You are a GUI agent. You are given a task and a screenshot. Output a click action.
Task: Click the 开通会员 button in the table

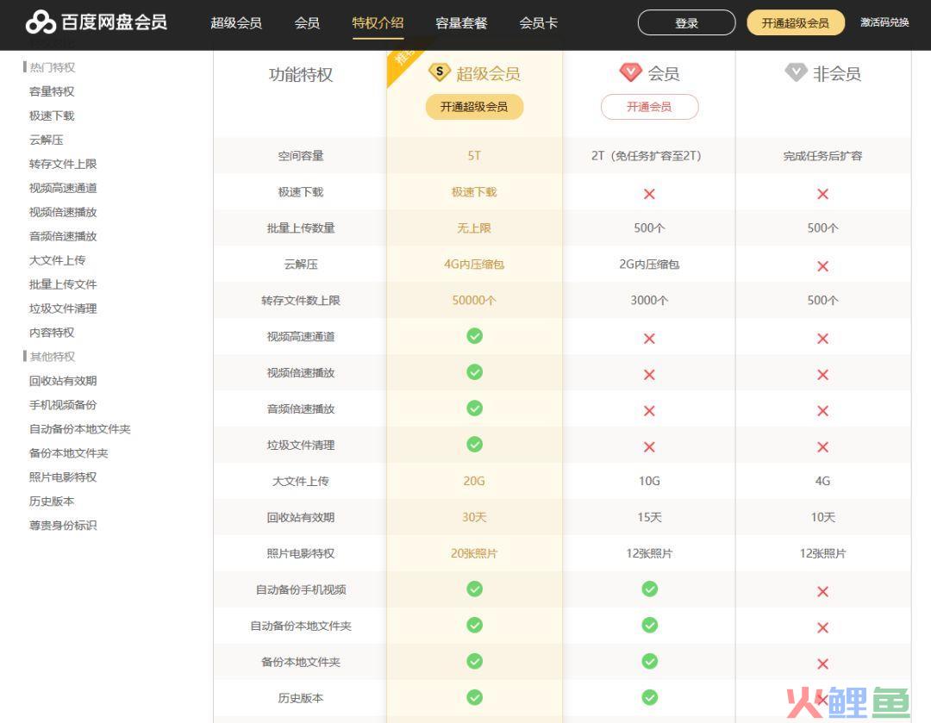(650, 107)
